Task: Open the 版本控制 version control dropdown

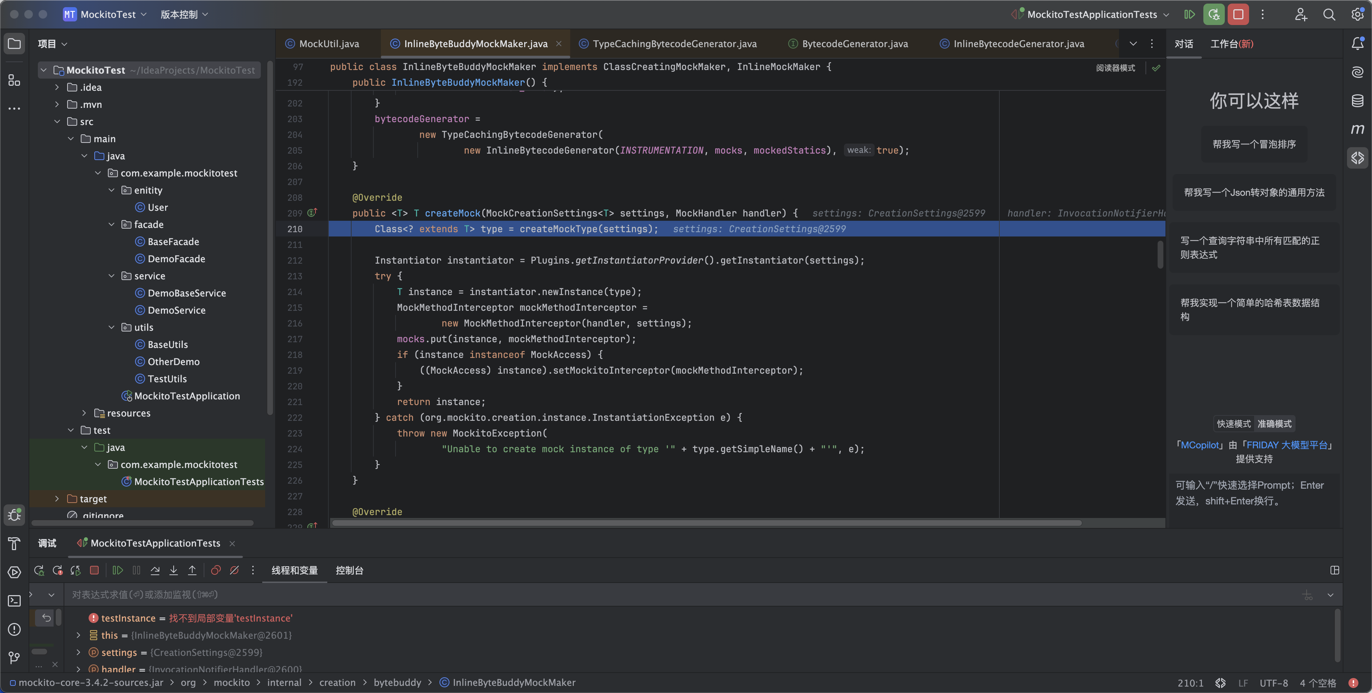Action: pyautogui.click(x=184, y=14)
